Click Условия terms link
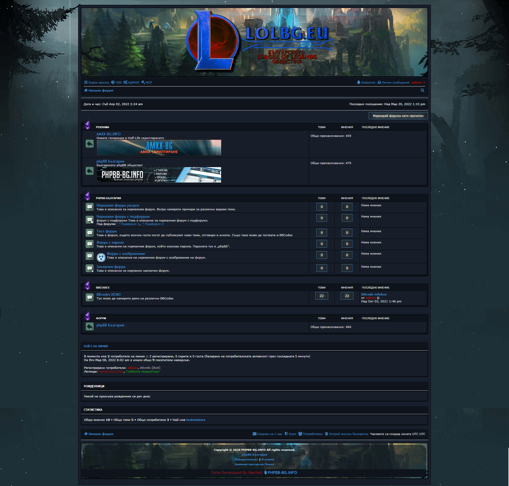Viewport: 509px width, 486px height. pos(268,460)
